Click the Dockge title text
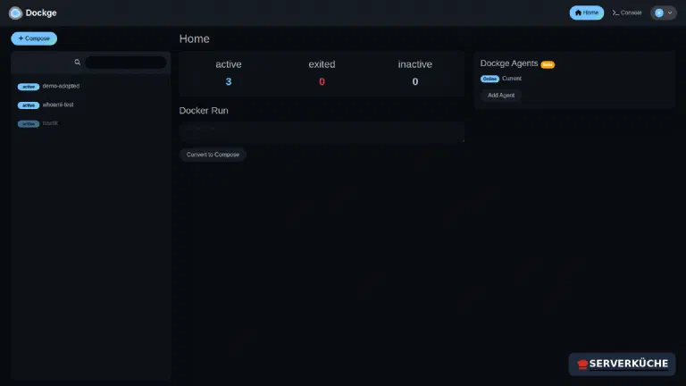The width and height of the screenshot is (686, 386). tap(41, 13)
